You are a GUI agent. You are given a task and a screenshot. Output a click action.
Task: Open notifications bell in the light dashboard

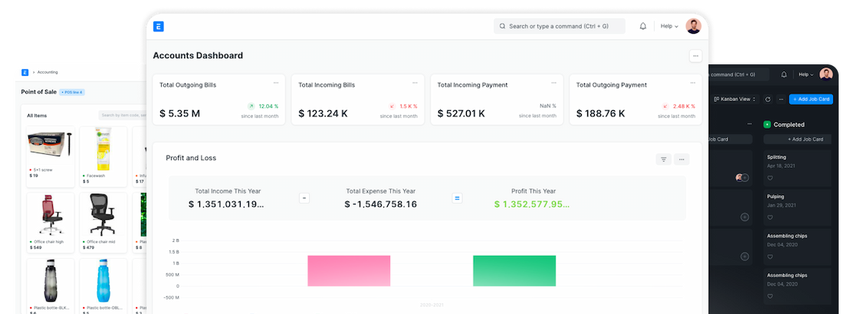pos(641,26)
